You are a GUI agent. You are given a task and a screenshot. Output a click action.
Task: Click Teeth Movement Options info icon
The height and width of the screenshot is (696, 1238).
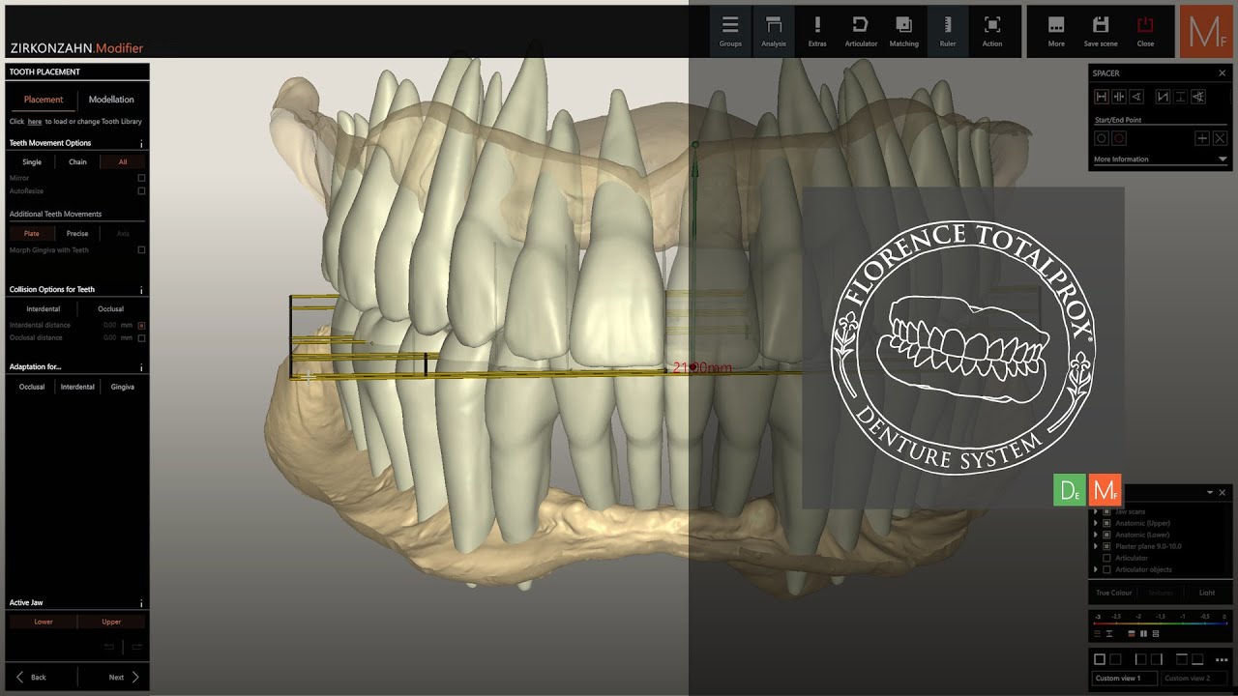[x=141, y=143]
